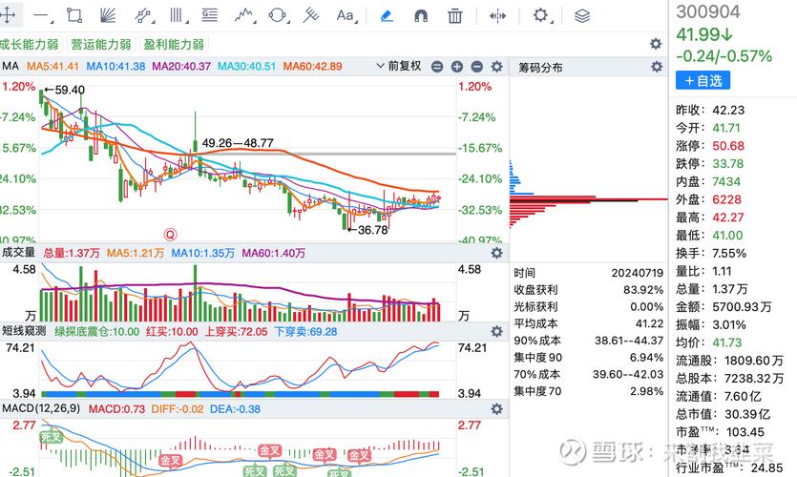Click the 盈利能力弱 tag

pyautogui.click(x=174, y=45)
